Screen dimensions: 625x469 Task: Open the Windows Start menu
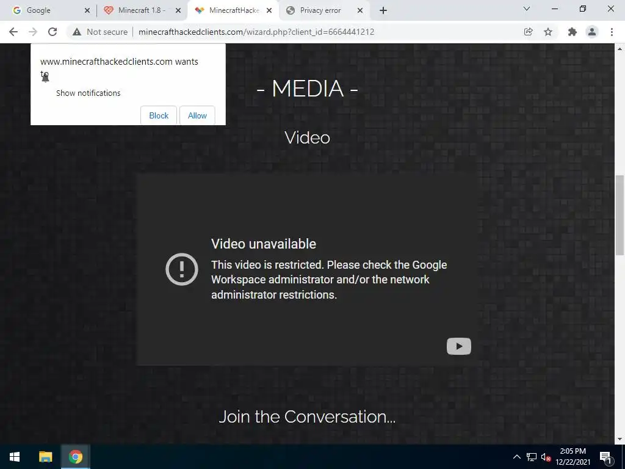15,457
